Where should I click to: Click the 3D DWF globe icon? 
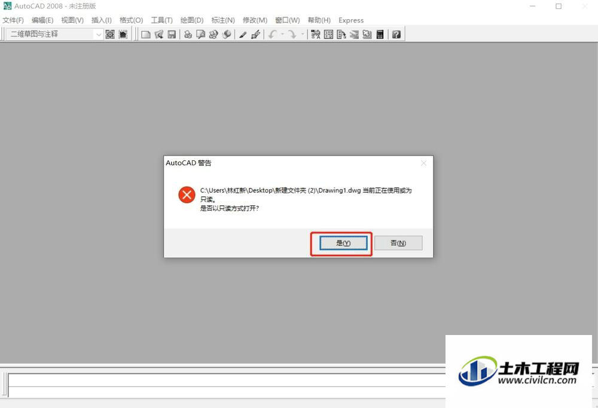(227, 34)
